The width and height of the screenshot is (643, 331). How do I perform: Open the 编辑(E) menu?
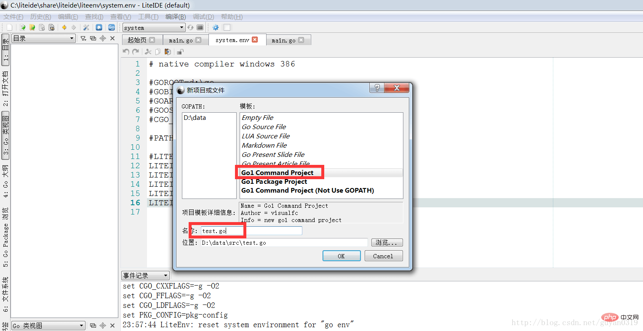68,17
